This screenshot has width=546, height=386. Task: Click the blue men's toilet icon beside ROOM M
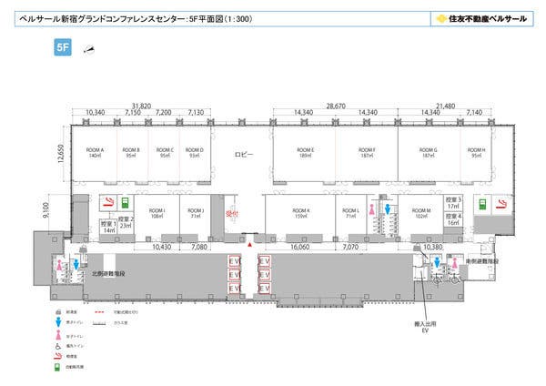click(x=388, y=208)
